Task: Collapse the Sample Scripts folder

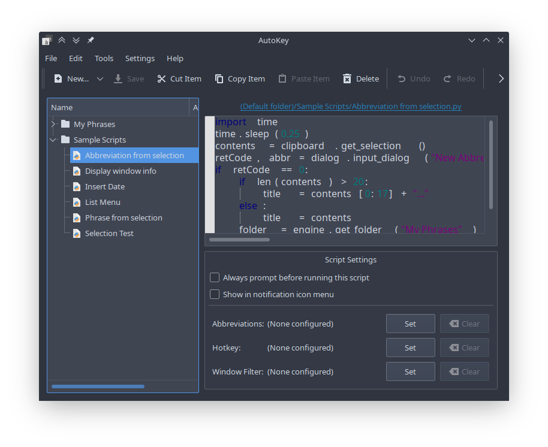Action: (53, 140)
